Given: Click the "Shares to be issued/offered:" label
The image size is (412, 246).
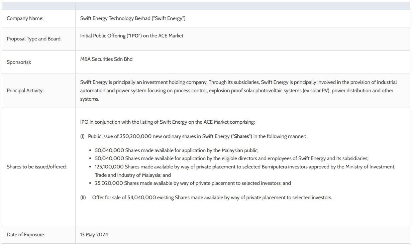Looking at the screenshot, I should 37,167.
